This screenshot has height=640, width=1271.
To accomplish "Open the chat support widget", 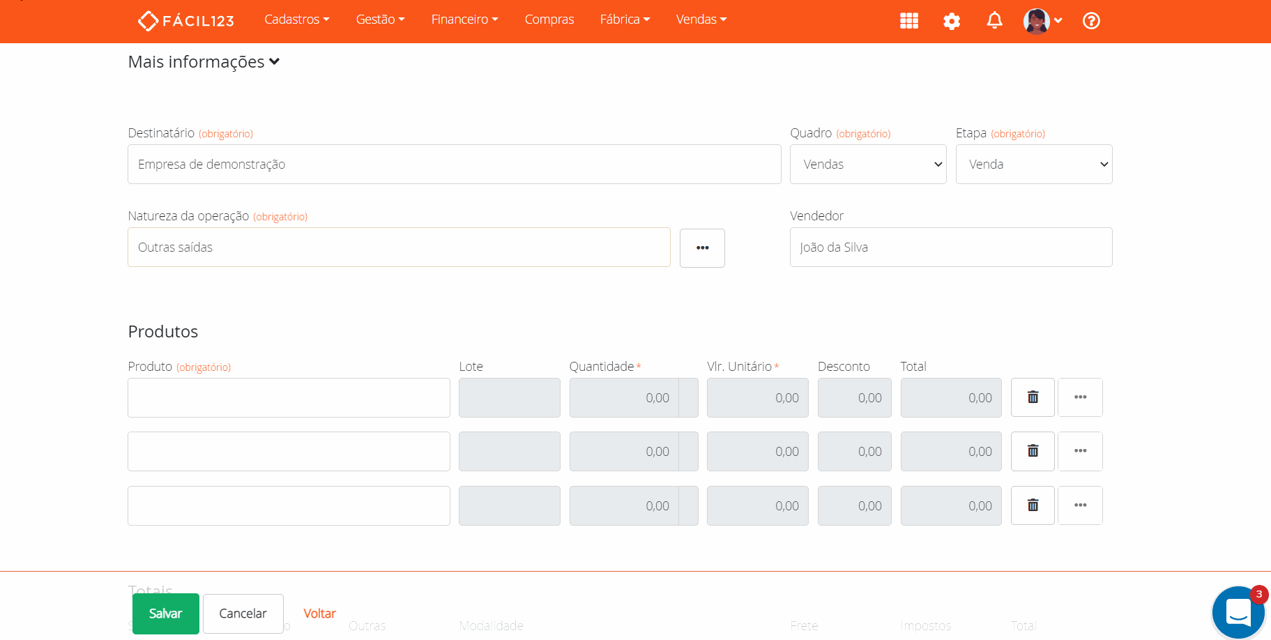I will (1238, 613).
